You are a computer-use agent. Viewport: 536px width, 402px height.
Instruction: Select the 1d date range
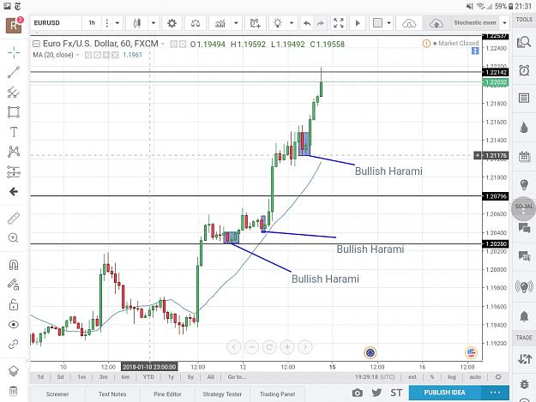tap(40, 377)
